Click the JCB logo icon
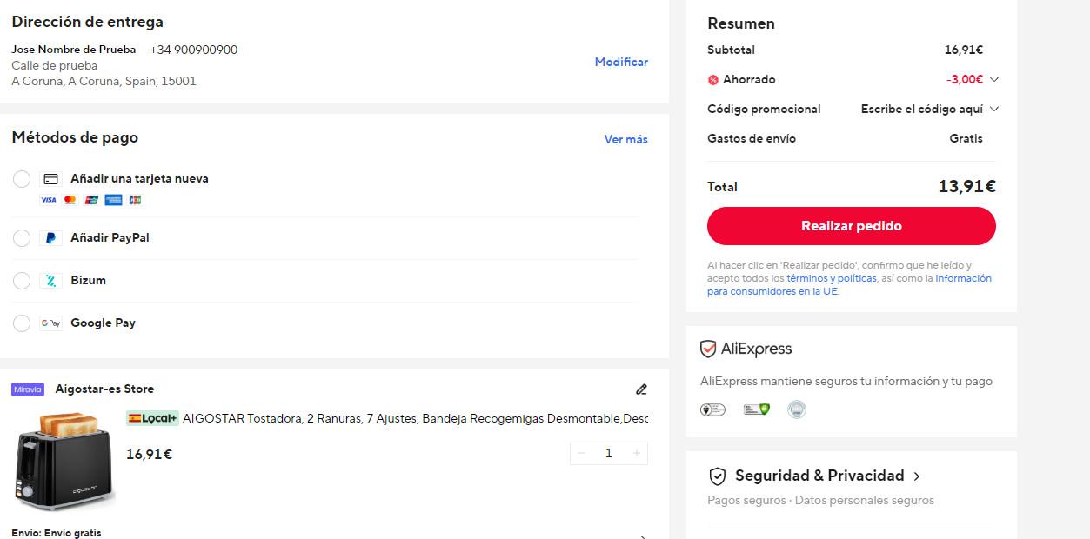This screenshot has width=1090, height=539. pyautogui.click(x=135, y=200)
